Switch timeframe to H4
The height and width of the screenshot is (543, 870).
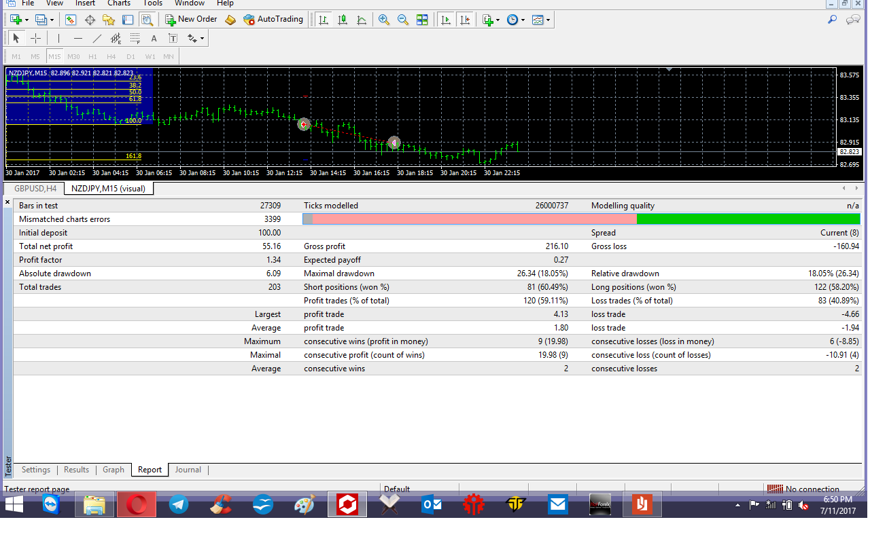[111, 56]
